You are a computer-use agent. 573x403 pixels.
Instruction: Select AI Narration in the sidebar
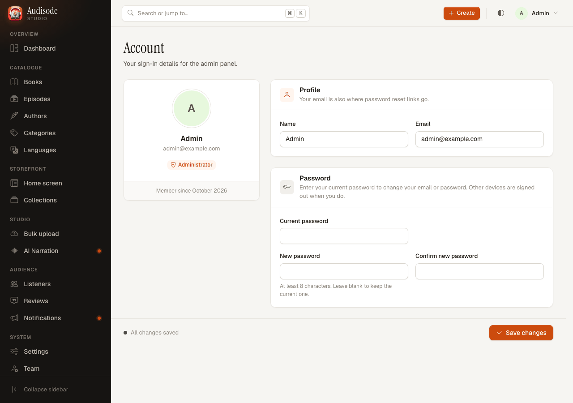pyautogui.click(x=56, y=251)
